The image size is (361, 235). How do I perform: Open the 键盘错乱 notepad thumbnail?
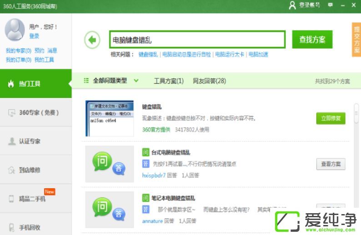(x=110, y=118)
